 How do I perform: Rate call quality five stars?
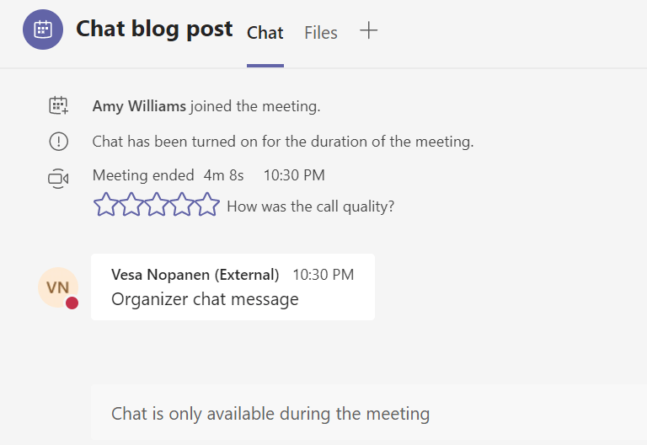coord(208,205)
